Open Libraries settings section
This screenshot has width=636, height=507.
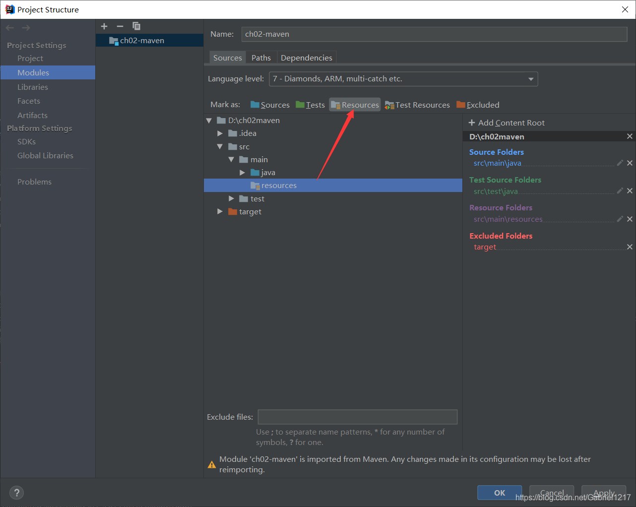(33, 87)
